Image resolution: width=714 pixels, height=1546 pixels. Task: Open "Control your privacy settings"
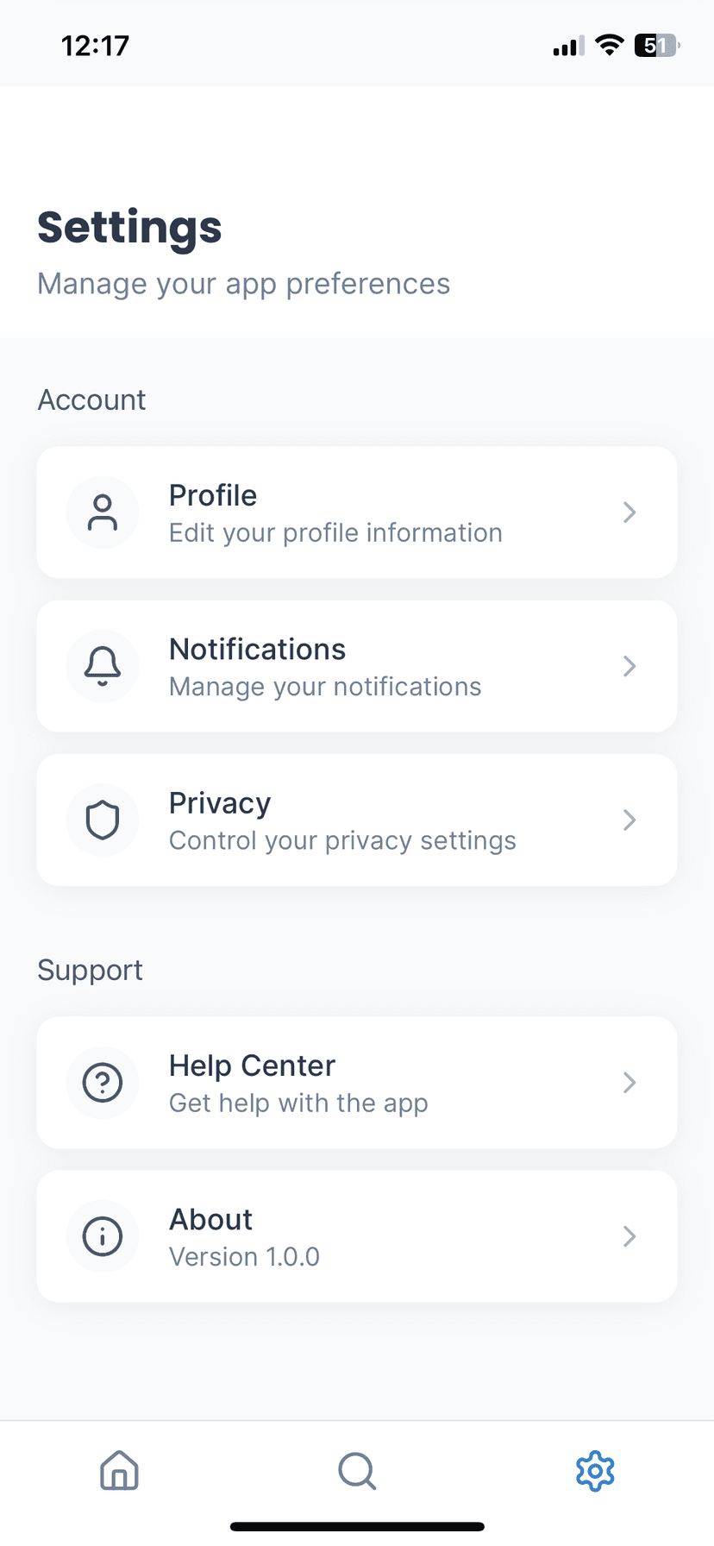(x=342, y=840)
